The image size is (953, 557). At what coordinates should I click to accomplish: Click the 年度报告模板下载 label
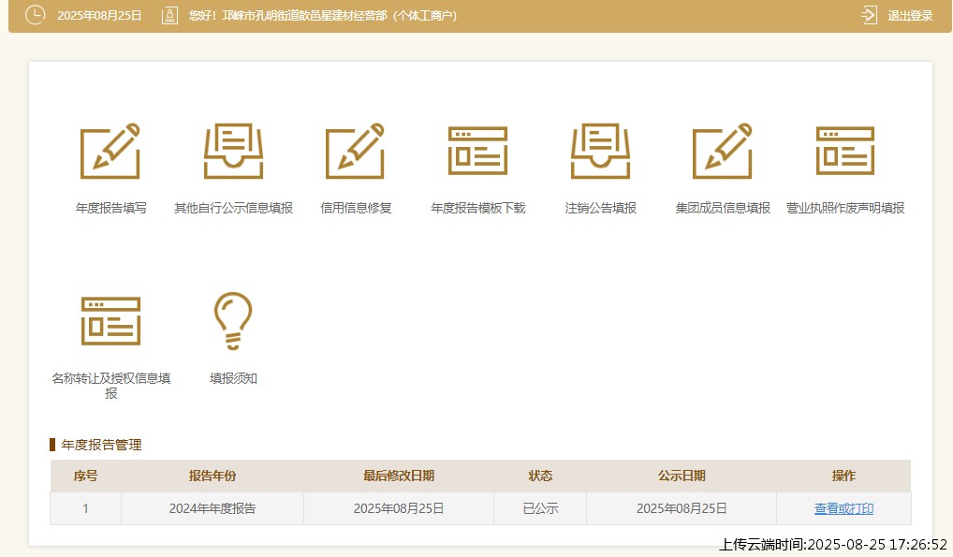click(477, 208)
